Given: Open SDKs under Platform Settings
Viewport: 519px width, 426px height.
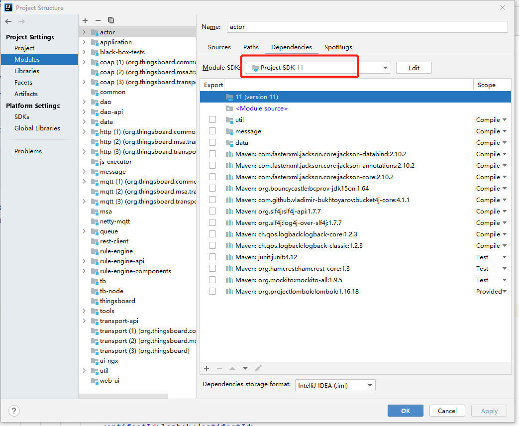Looking at the screenshot, I should (22, 117).
